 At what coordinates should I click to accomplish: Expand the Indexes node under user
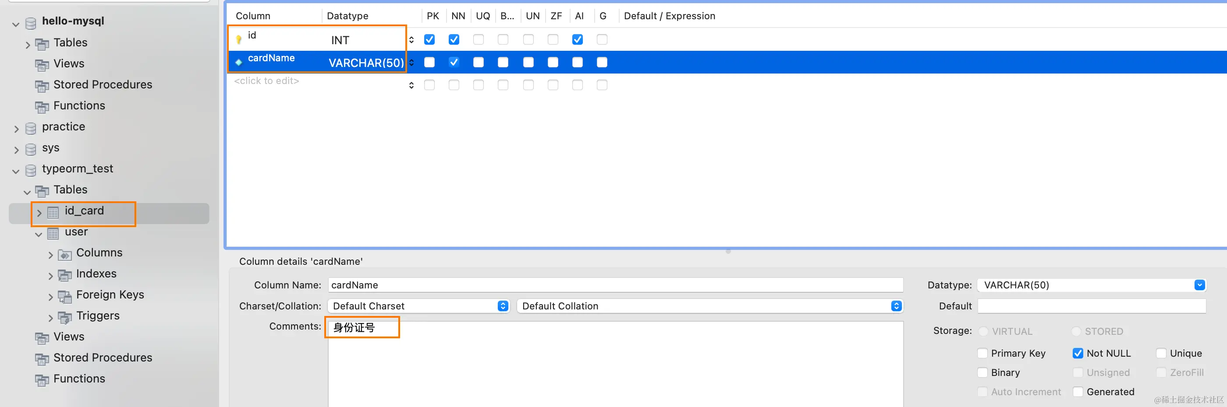pyautogui.click(x=50, y=276)
